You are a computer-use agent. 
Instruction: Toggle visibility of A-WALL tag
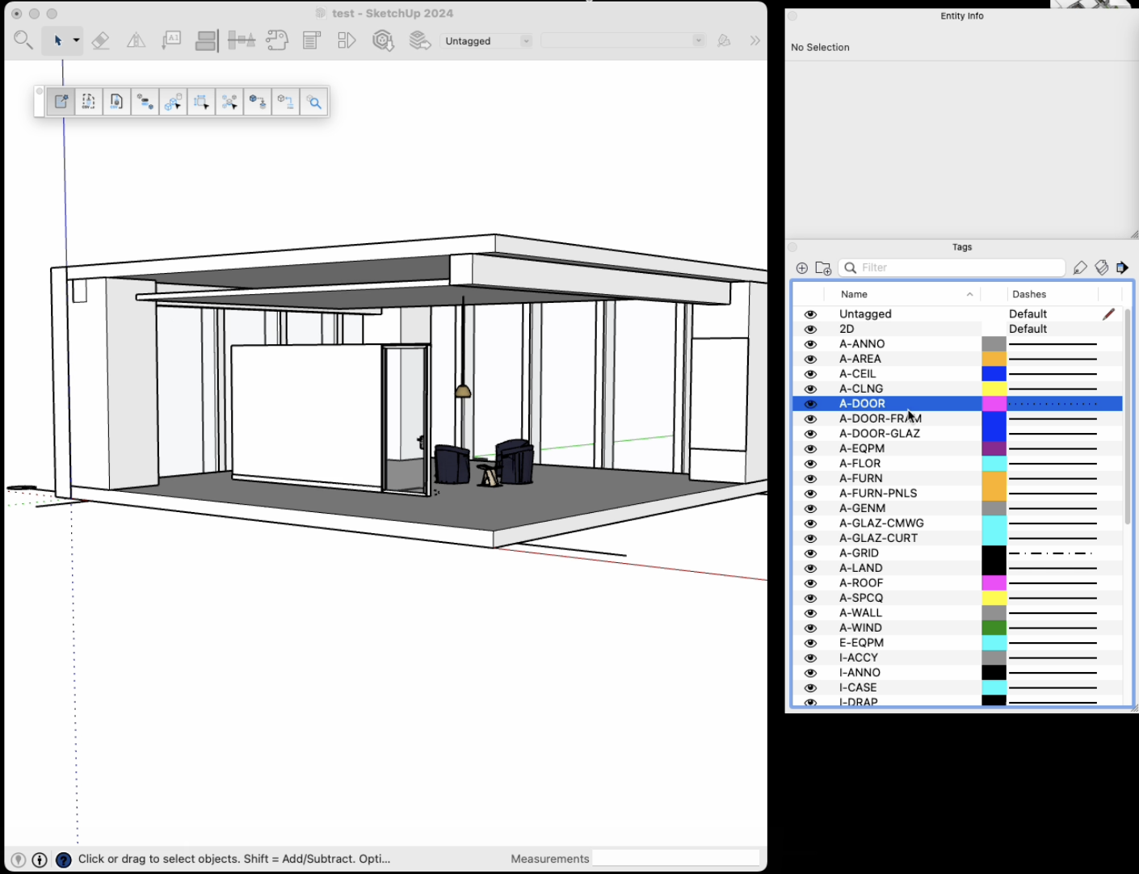pos(810,613)
